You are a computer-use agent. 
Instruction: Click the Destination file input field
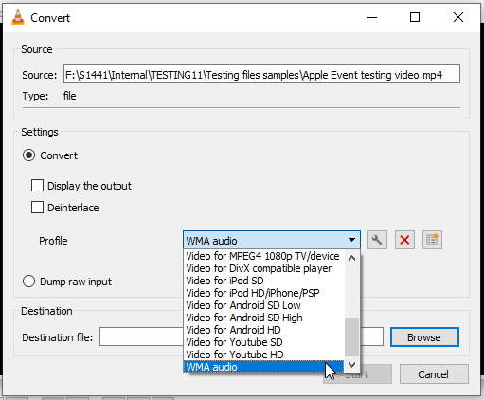242,337
